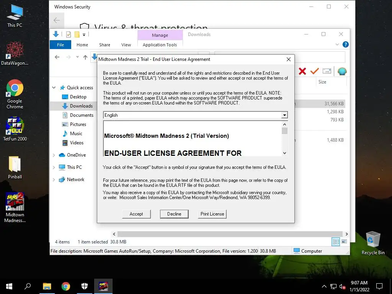Open network status tray icon
Image resolution: width=392 pixels, height=294 pixels.
[x=333, y=286]
